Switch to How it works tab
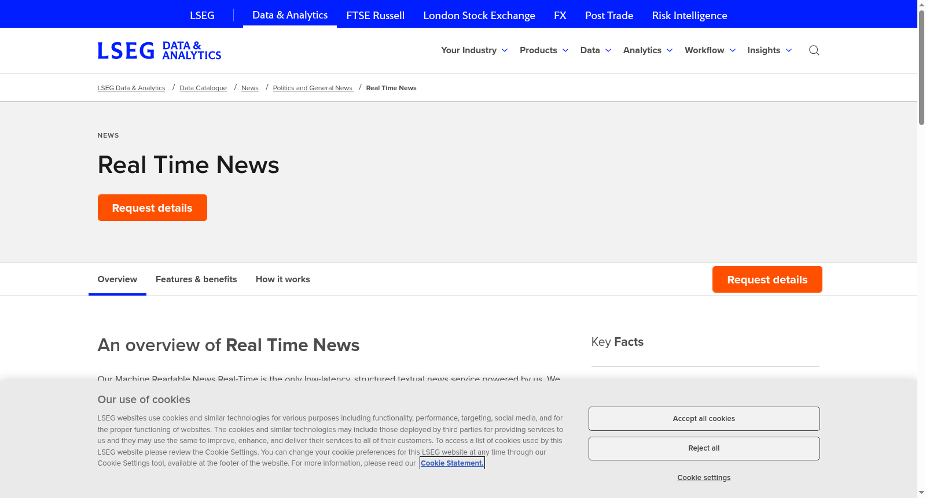Screen dimensions: 926x498 click(x=283, y=279)
